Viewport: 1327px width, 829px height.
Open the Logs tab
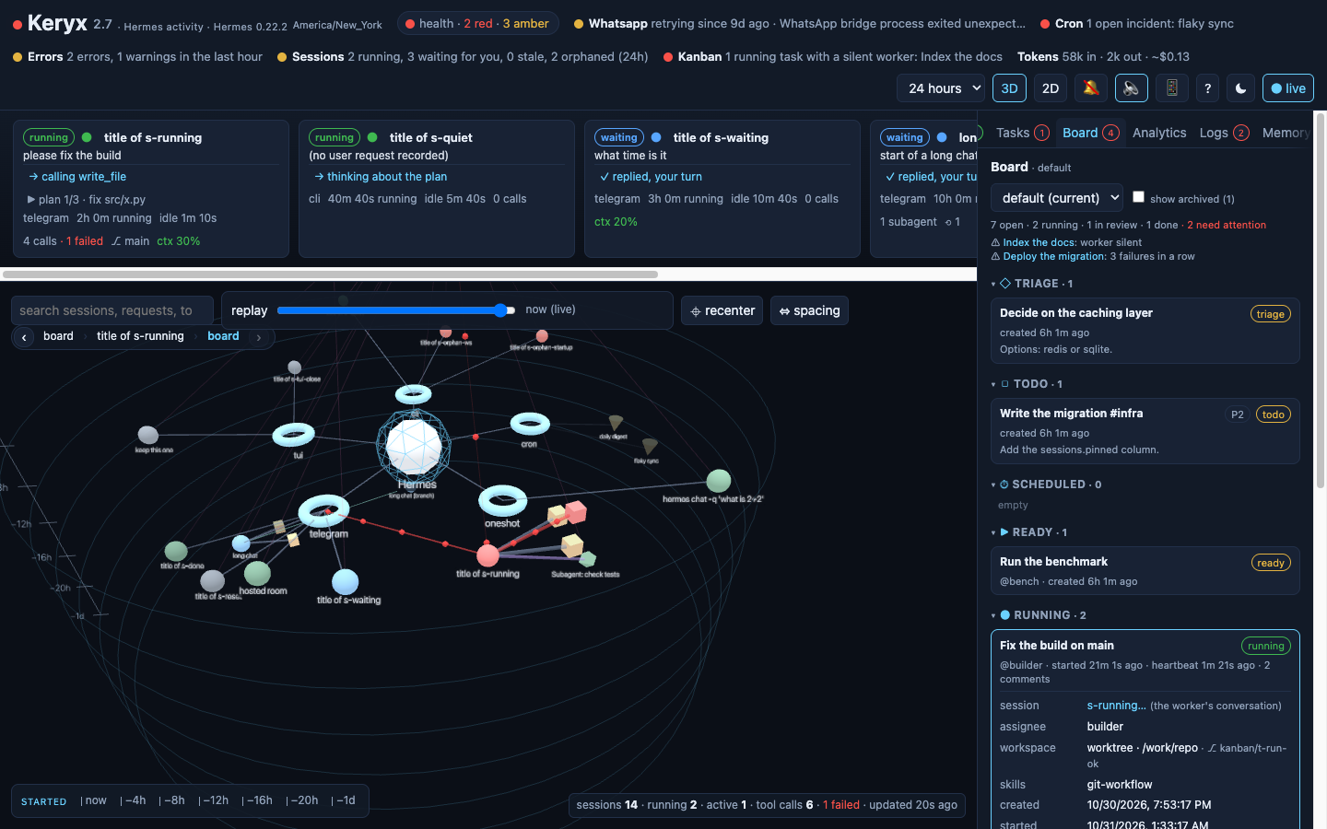click(x=1224, y=133)
